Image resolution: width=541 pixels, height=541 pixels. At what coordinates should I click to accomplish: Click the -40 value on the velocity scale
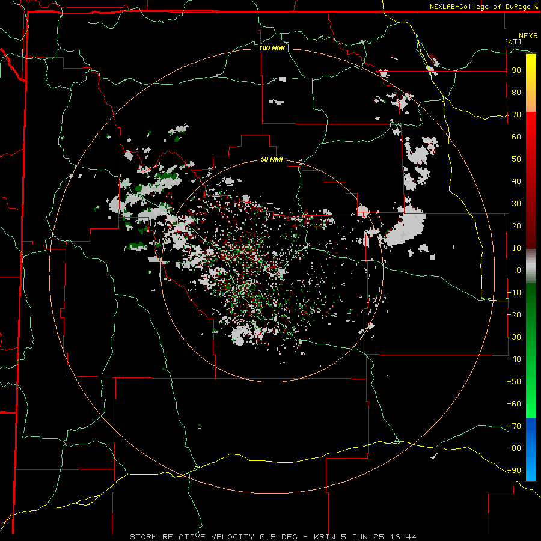coord(514,359)
